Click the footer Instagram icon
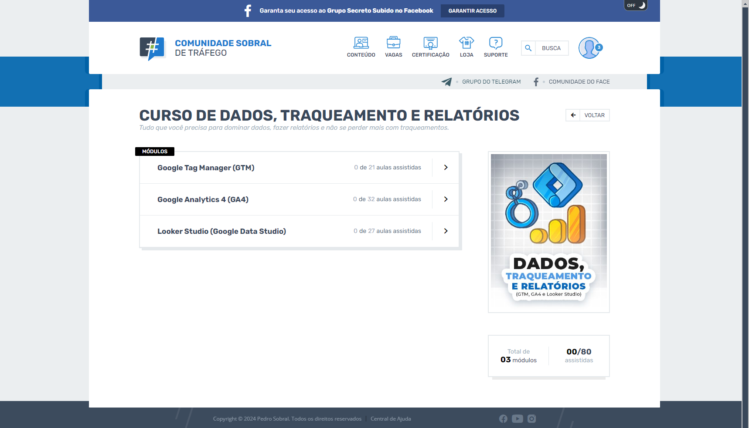Screen dimensions: 749x428 point(531,418)
